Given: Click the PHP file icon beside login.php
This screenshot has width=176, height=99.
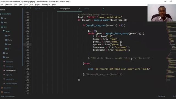Looking at the screenshot, I should [4, 75].
